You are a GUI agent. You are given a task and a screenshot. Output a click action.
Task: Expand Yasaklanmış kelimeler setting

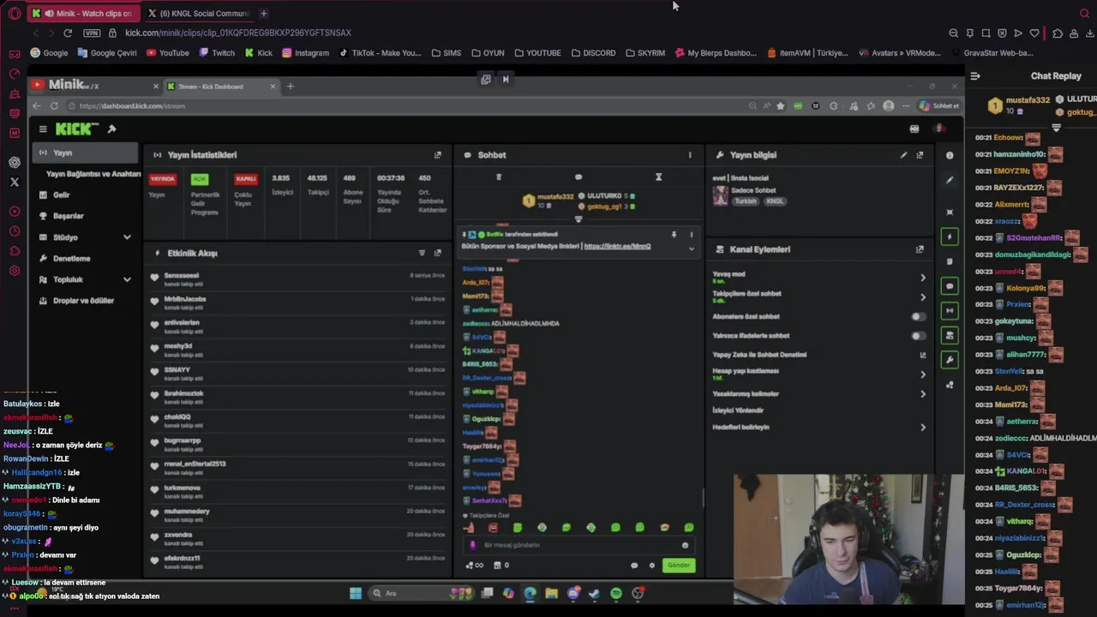pos(922,394)
